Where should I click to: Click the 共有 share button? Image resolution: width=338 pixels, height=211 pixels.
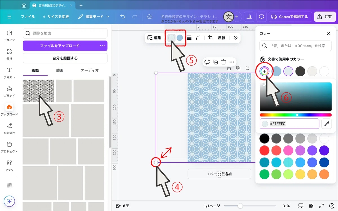[x=324, y=17]
